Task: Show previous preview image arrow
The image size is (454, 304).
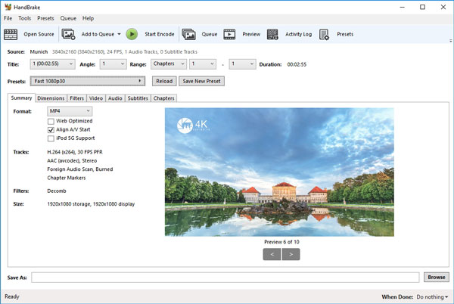Action: click(271, 255)
